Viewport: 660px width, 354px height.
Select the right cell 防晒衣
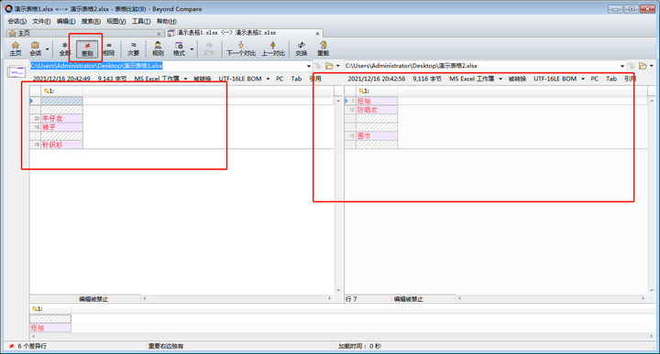coord(377,110)
